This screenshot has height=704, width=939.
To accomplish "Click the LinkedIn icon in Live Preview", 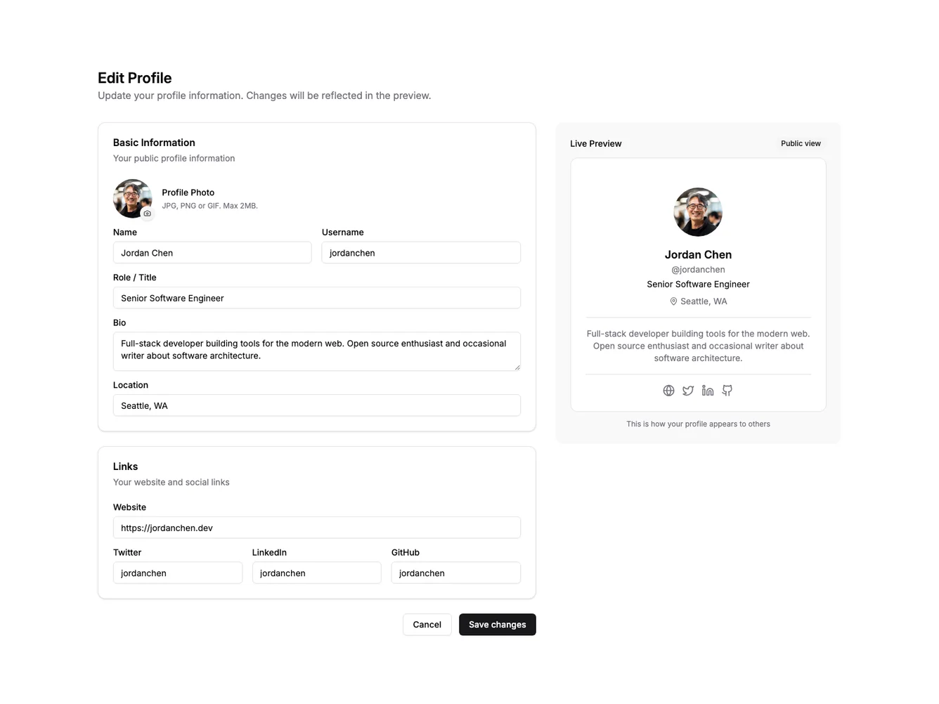I will (707, 390).
